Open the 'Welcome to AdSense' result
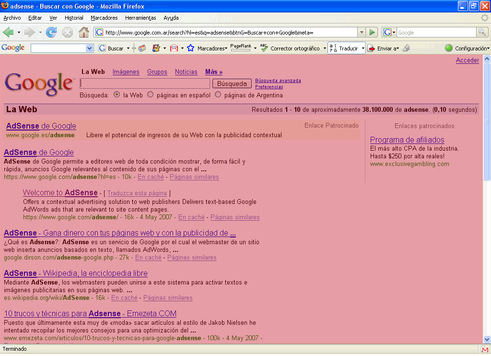The height and width of the screenshot is (356, 491). click(x=60, y=193)
